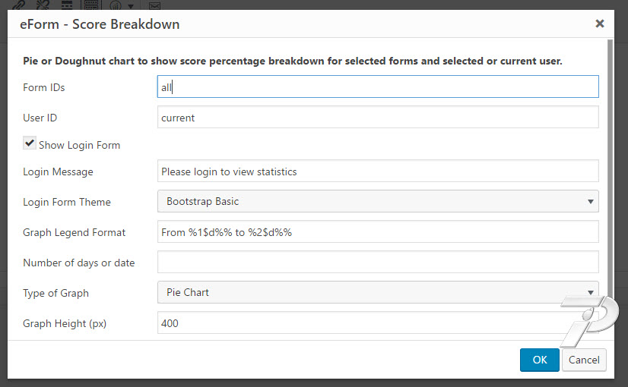Click the Login Message text field
This screenshot has width=628, height=387.
click(x=378, y=171)
